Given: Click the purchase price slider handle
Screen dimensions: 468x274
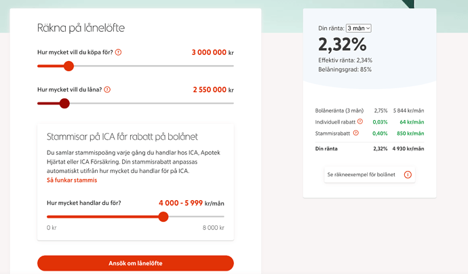Looking at the screenshot, I should tap(68, 66).
